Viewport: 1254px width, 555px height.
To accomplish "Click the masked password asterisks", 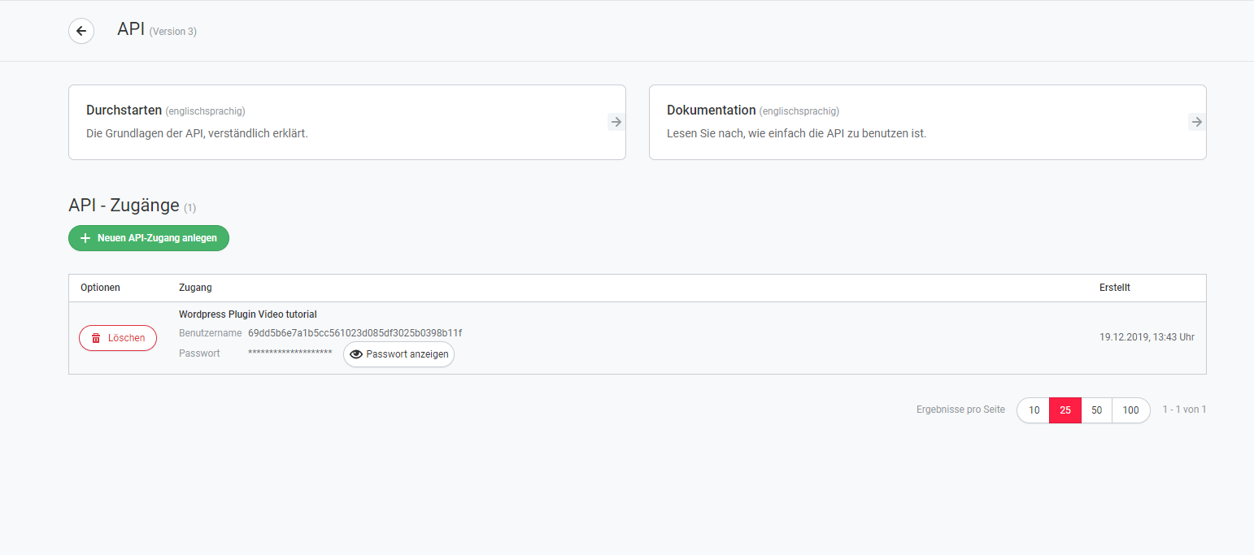I will pyautogui.click(x=290, y=353).
